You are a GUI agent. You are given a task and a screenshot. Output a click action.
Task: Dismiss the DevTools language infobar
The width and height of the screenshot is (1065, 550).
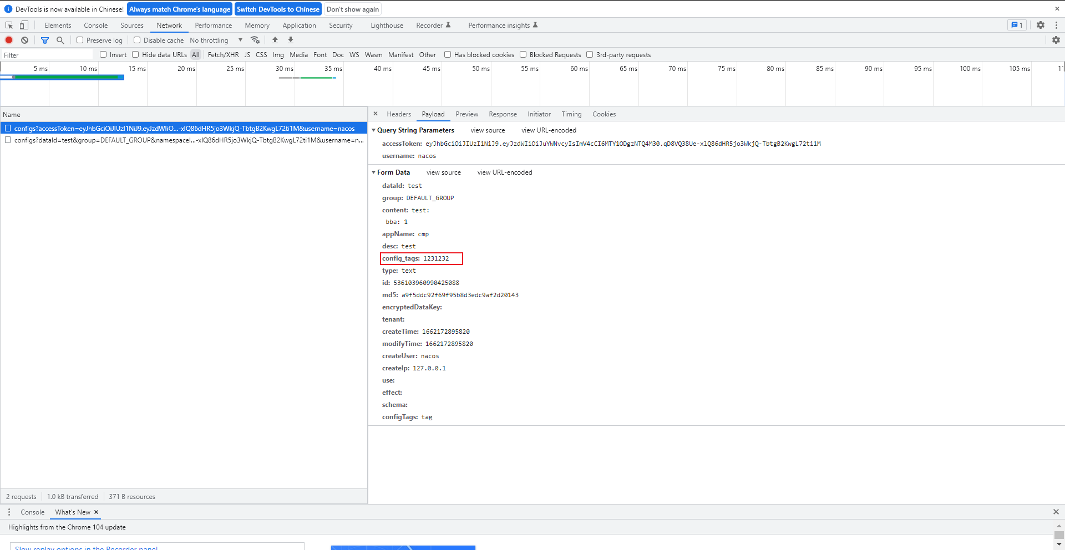[1057, 9]
